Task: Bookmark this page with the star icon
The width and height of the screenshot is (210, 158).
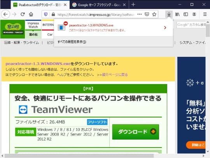Action: coord(154,14)
